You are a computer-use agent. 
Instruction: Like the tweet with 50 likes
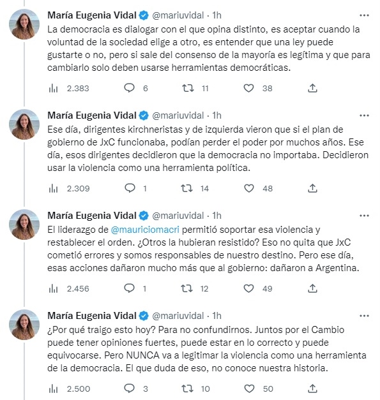[x=249, y=389]
